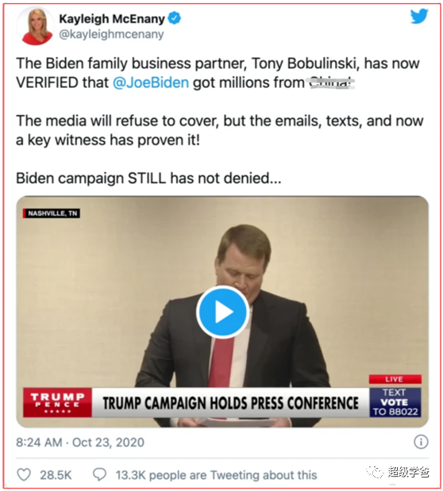
Task: Click the @kayleighmcenany handle
Action: tap(111, 34)
